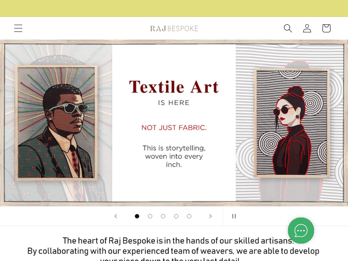Pause the slideshow with the pause icon
Image resolution: width=348 pixels, height=261 pixels.
click(234, 216)
